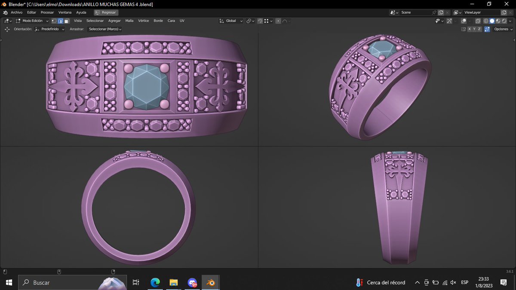Open Discord from taskbar

click(192, 282)
